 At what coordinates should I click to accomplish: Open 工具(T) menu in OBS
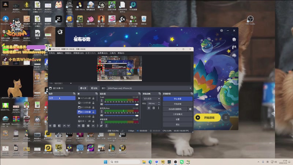[x=113, y=53]
